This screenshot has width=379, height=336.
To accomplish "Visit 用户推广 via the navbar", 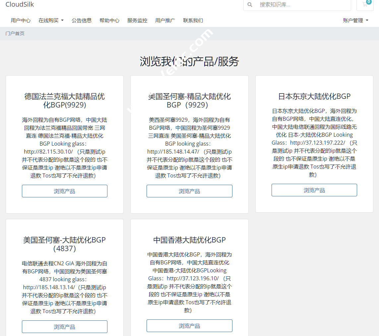I will point(165,20).
